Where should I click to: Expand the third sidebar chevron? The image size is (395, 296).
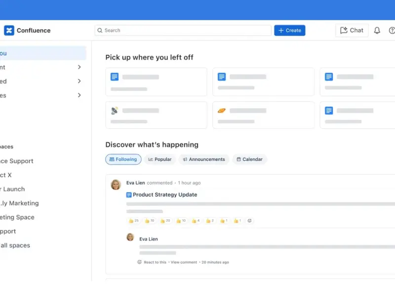pyautogui.click(x=79, y=95)
